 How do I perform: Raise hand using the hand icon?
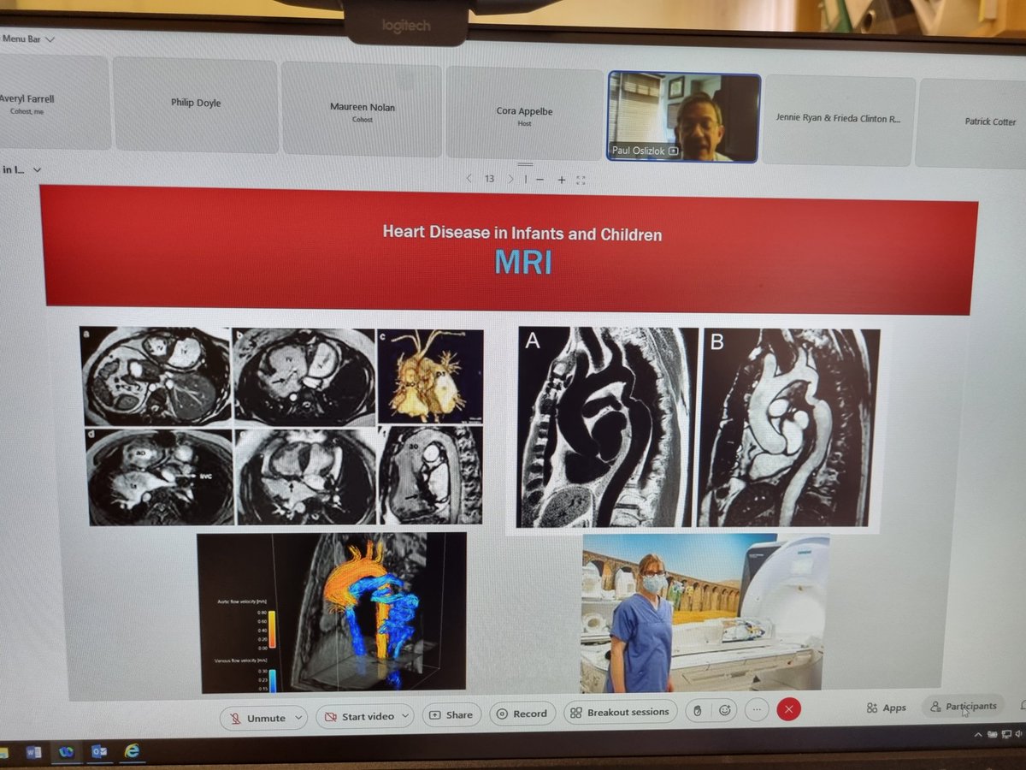[698, 711]
